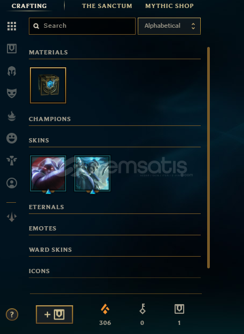Select the Hextech chest in Materials
Screen dimensions: 244x334
[x=48, y=85]
